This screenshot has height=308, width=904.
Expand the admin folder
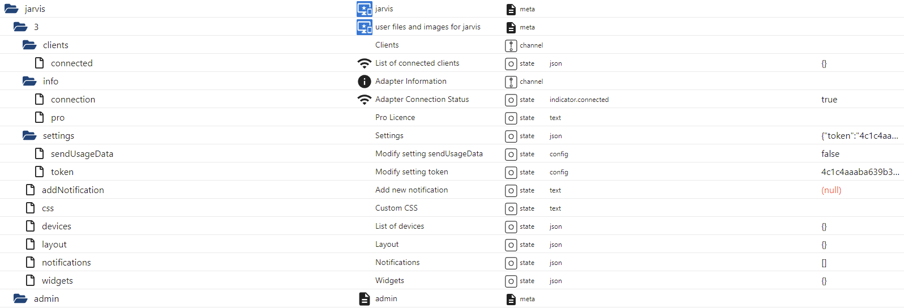[x=20, y=299]
